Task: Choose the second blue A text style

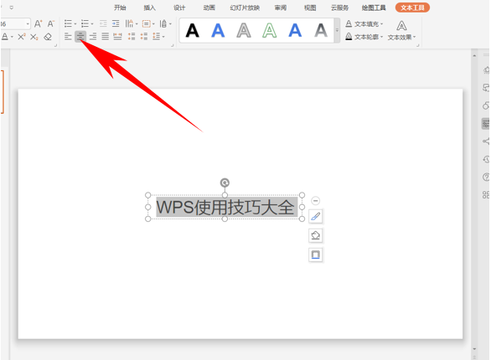Action: click(x=295, y=31)
